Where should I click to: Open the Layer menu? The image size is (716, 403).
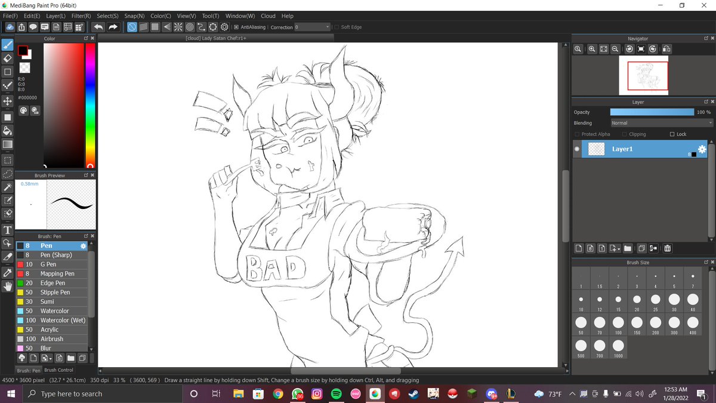56,16
